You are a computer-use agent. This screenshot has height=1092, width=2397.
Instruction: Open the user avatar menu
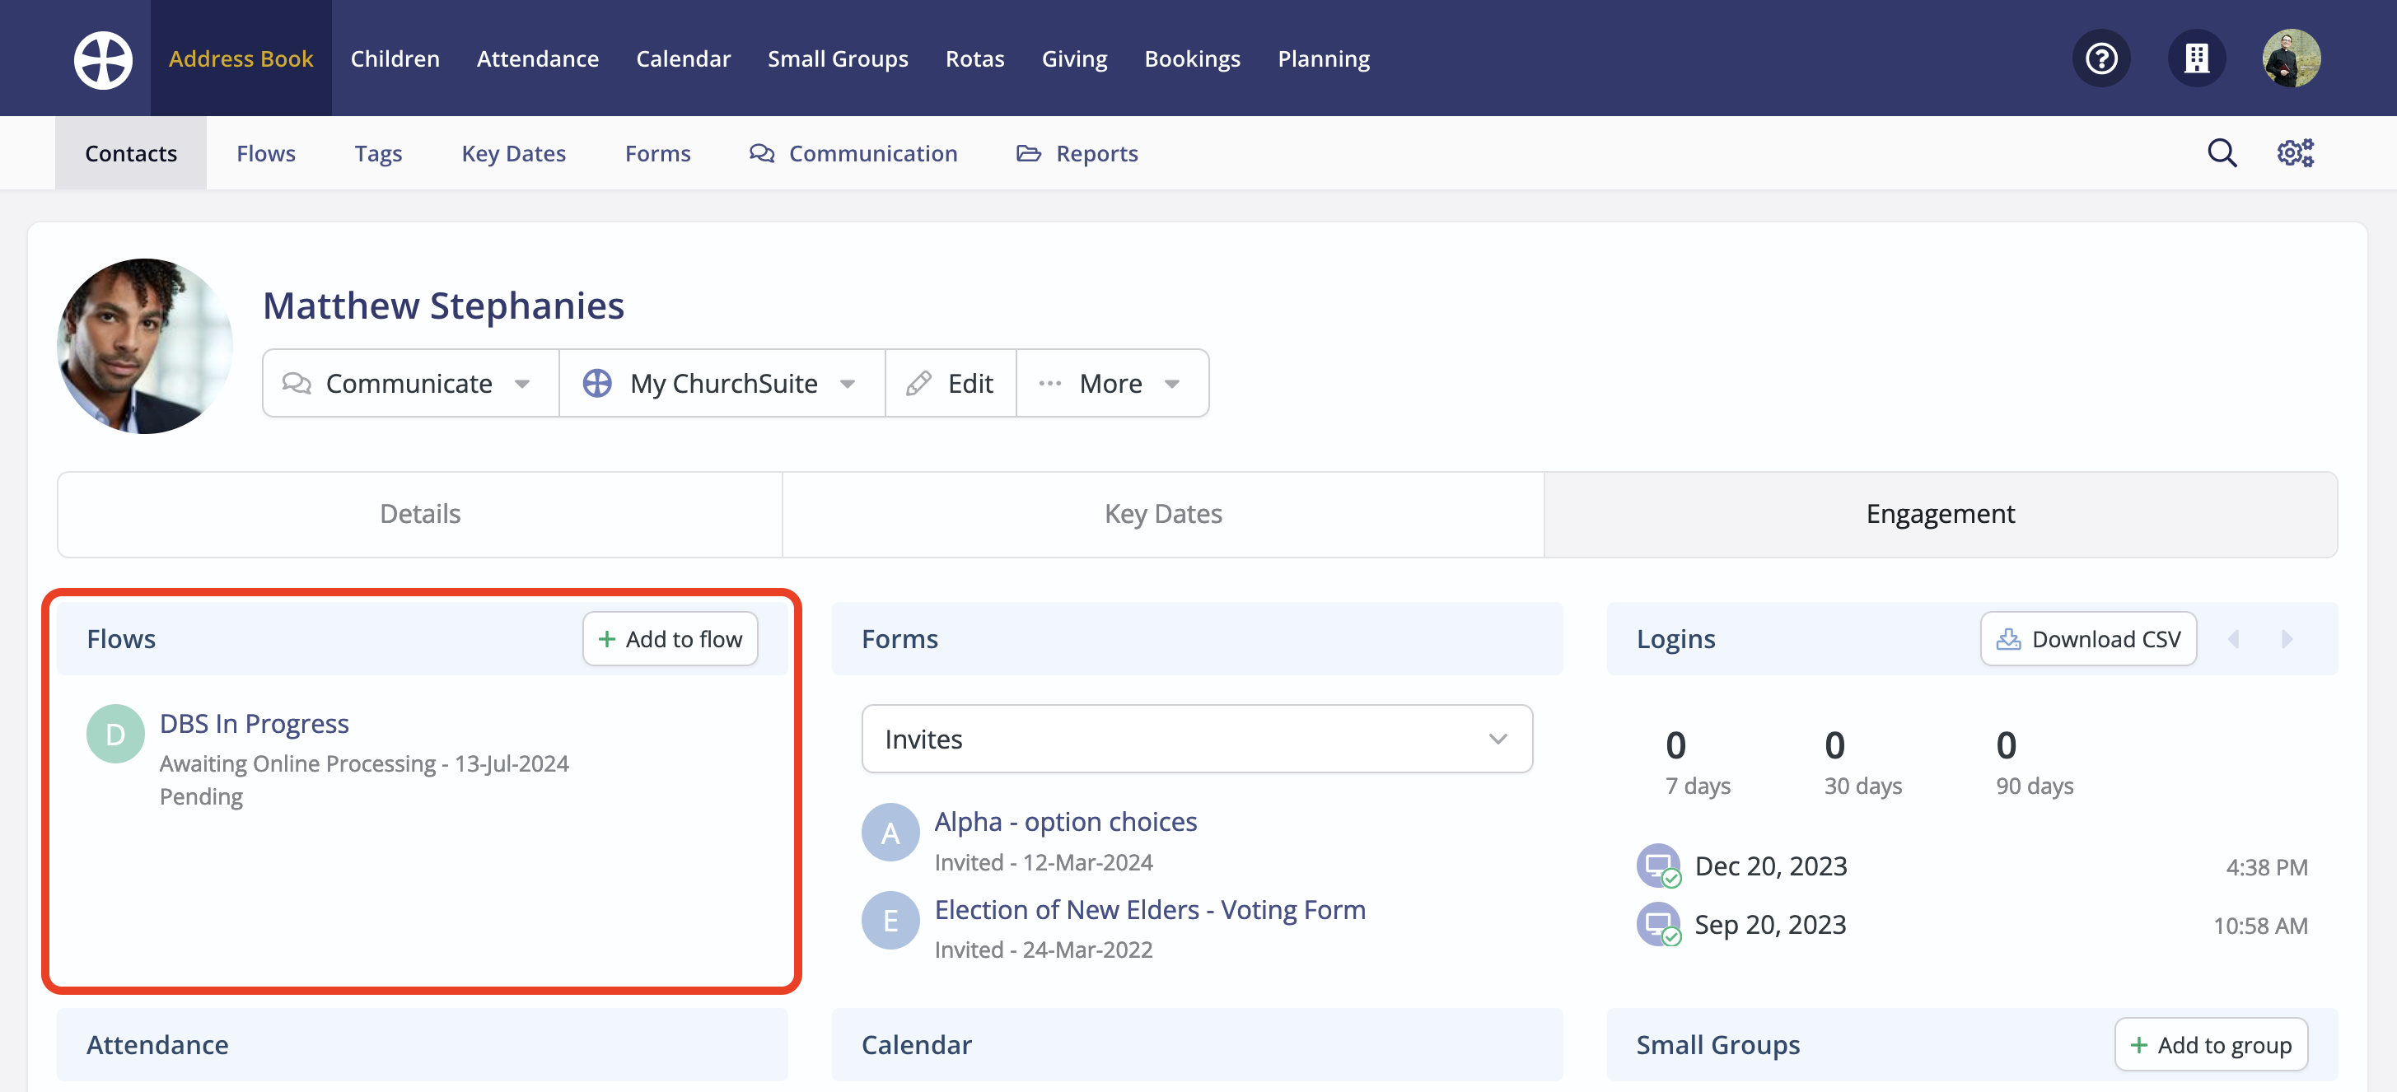[2292, 58]
